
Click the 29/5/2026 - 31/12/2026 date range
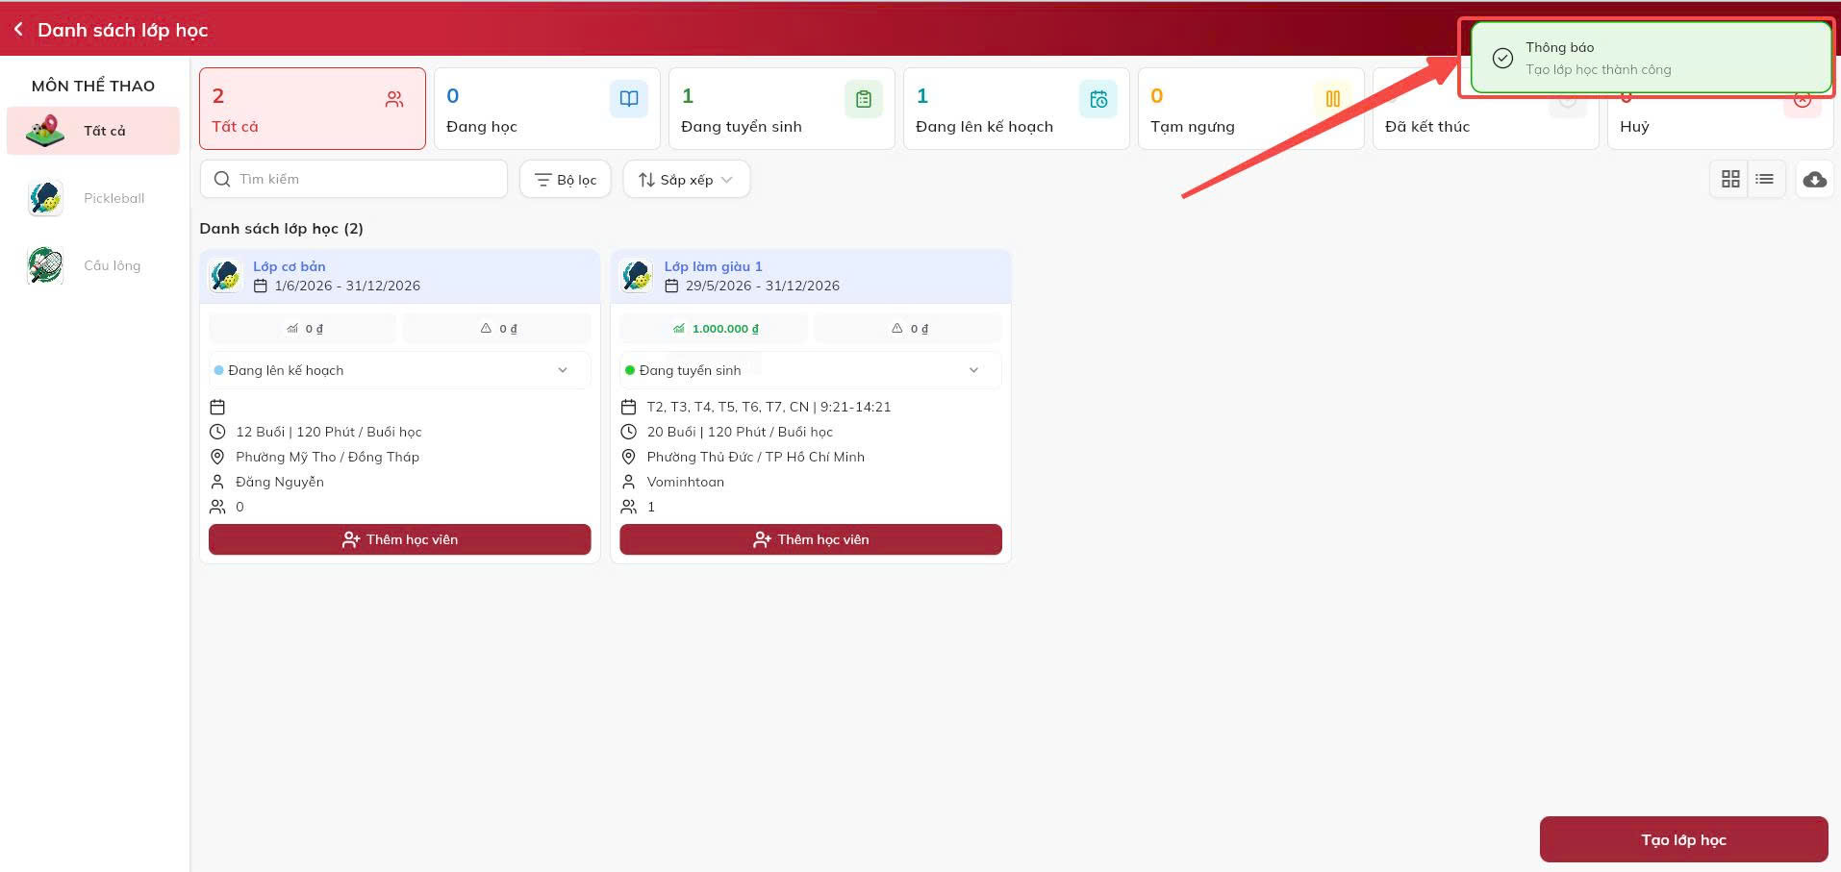coord(763,286)
